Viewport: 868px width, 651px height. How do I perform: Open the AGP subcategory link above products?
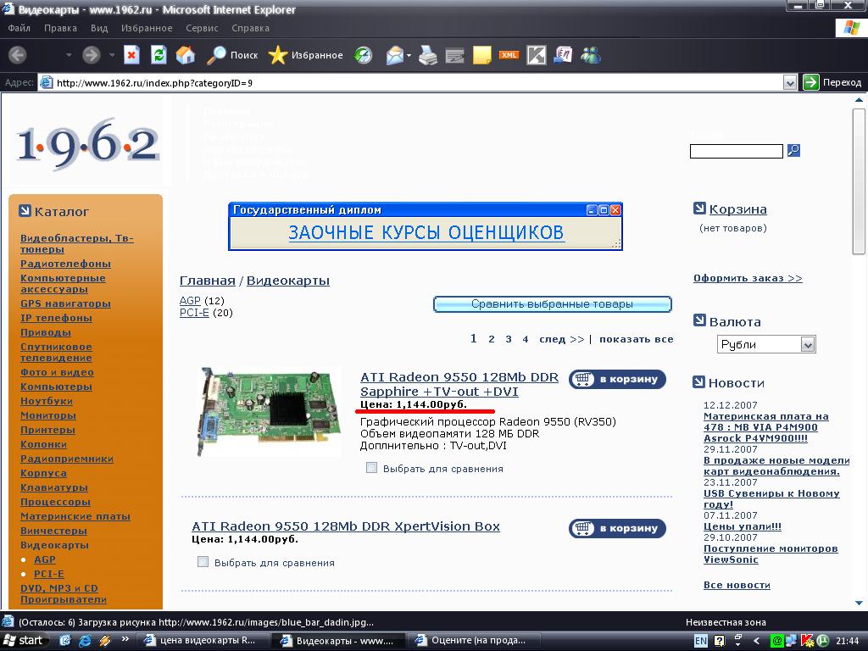pos(190,300)
